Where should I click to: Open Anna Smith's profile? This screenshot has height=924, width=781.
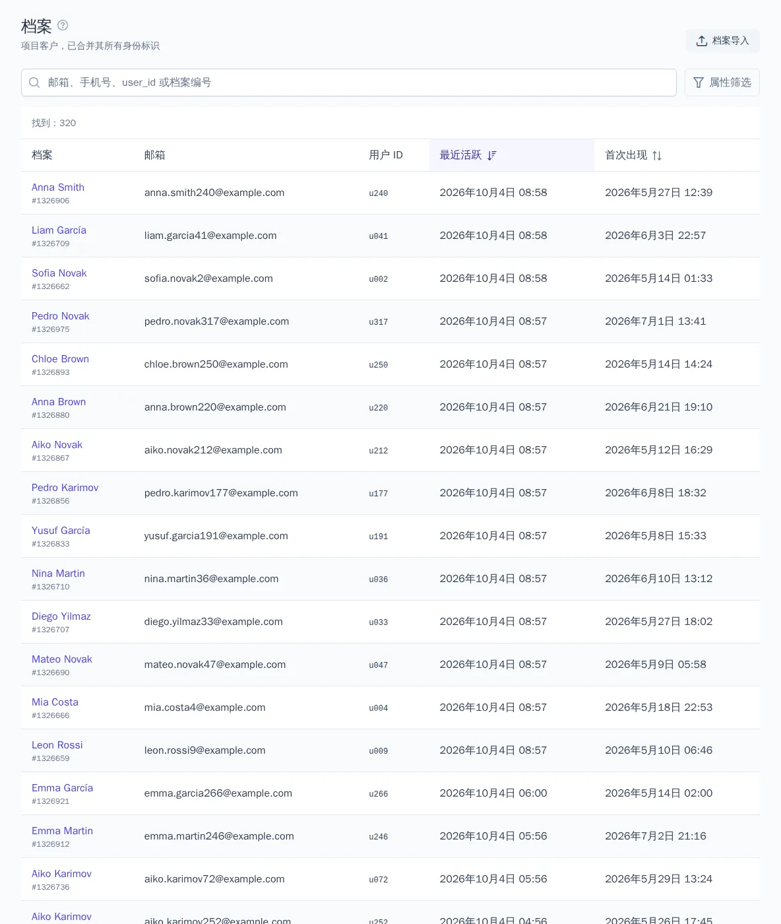point(58,187)
